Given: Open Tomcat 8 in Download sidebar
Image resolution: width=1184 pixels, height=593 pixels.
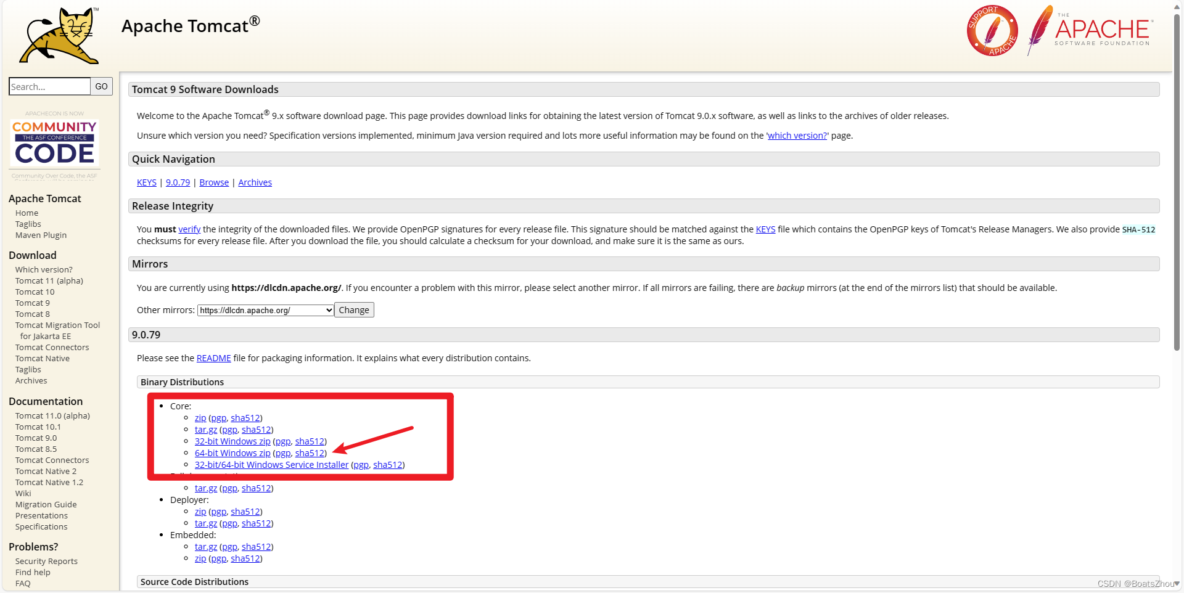Looking at the screenshot, I should [33, 314].
